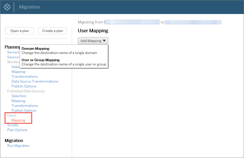Screen dimensions: 244x158
Task: Select User or Group Mapping menu option
Action: [40, 60]
